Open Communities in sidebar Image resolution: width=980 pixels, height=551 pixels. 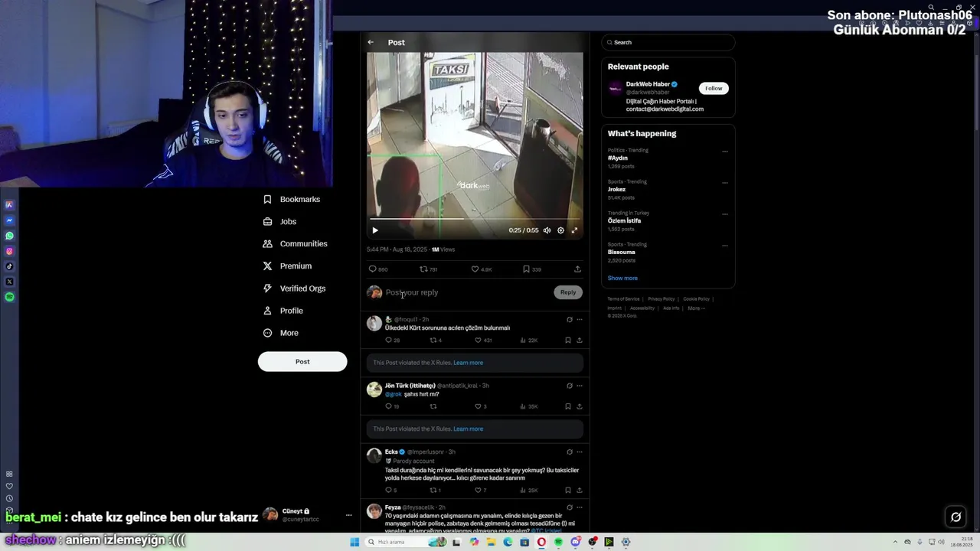pyautogui.click(x=295, y=243)
